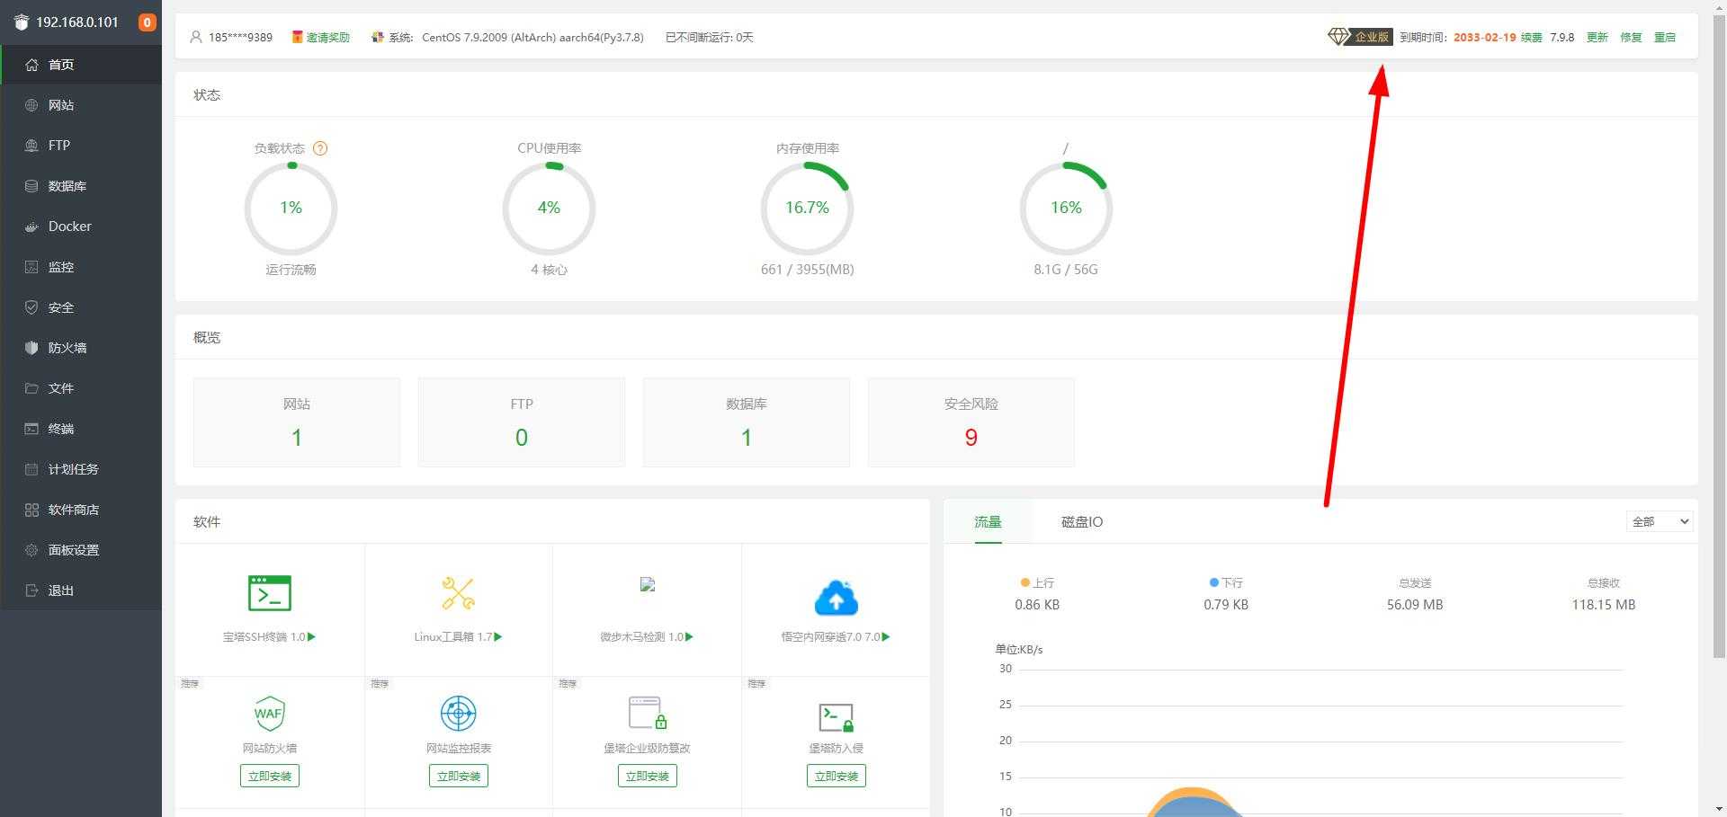Click the Linux工具箱 wrench icon
The height and width of the screenshot is (817, 1727).
coord(458,593)
